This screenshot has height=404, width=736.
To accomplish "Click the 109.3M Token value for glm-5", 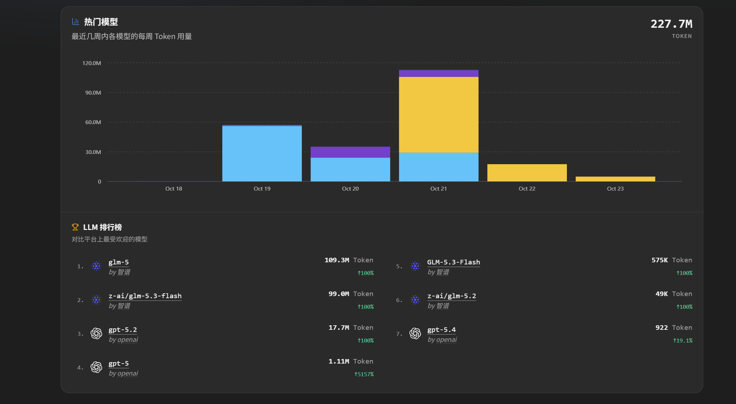I will [x=348, y=260].
